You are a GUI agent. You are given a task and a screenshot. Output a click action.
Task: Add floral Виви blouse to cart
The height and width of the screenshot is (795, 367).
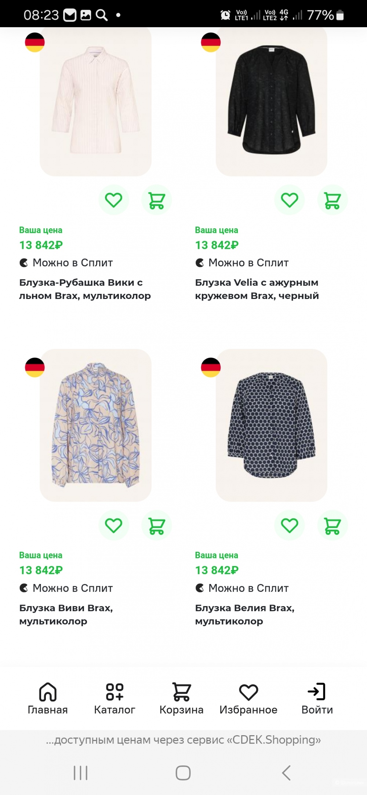coord(156,525)
